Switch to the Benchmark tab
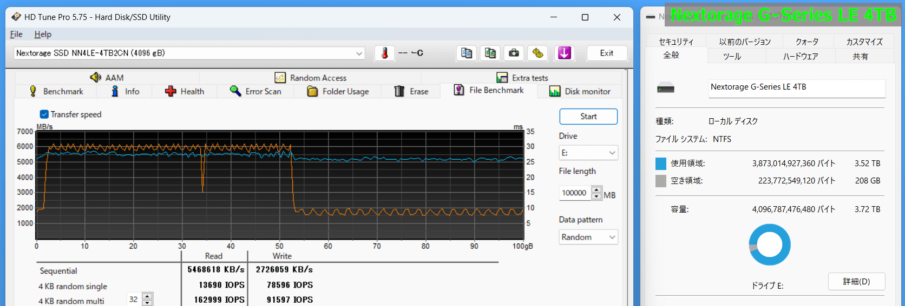The width and height of the screenshot is (905, 306). (56, 91)
